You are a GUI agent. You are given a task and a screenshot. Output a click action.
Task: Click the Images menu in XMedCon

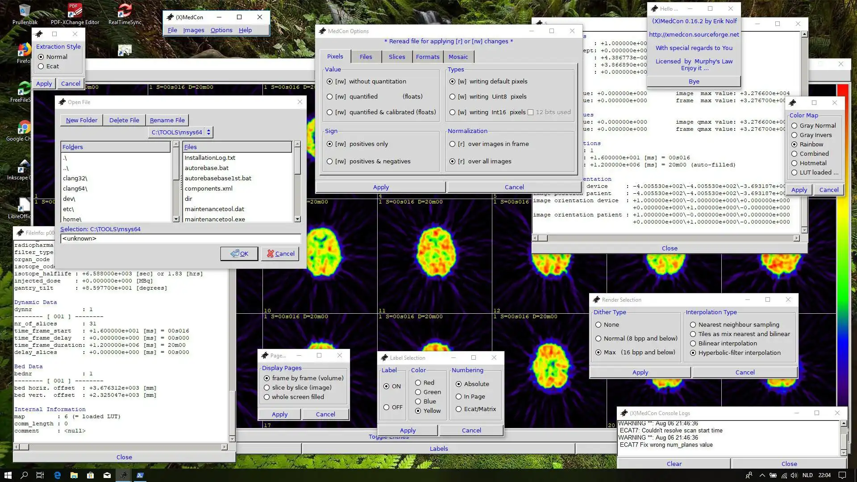(x=193, y=30)
